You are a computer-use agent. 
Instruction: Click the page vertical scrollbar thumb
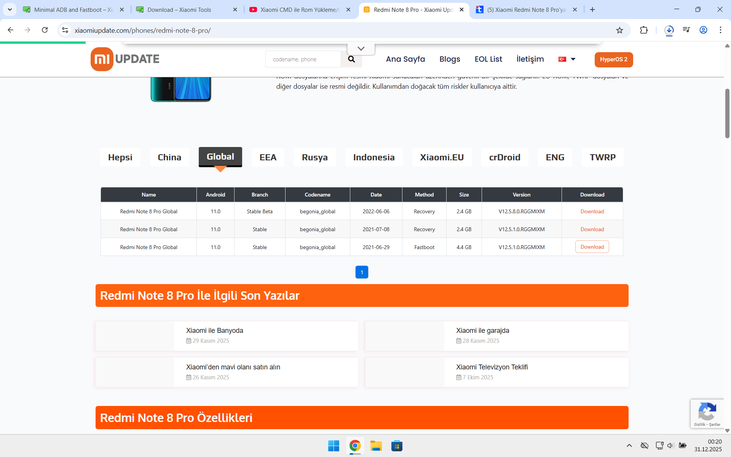[727, 113]
